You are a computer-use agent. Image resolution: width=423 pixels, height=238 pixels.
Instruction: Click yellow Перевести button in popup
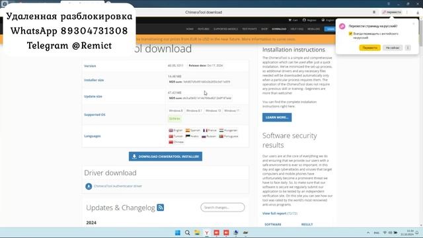pos(369,48)
